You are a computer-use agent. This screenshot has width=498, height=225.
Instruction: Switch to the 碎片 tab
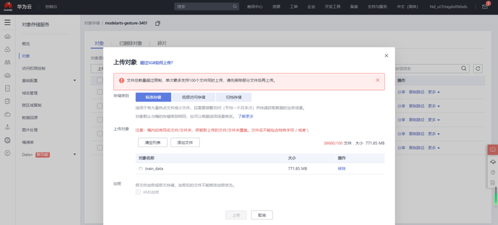(162, 43)
